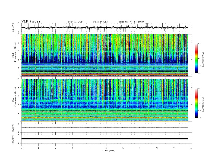Click the "-4" label on lower colorbar

pos(200,96)
